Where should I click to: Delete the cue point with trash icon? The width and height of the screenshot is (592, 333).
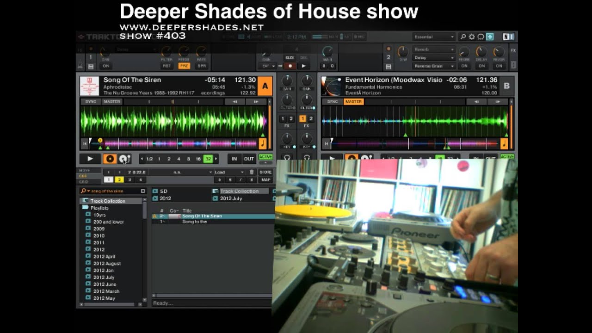point(252,172)
